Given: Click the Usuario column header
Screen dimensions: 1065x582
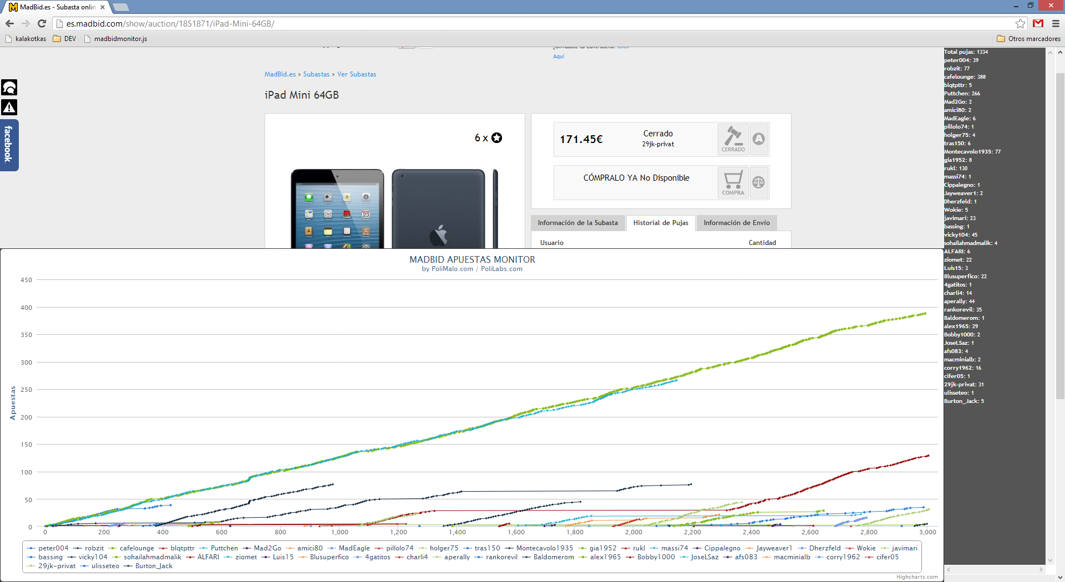Looking at the screenshot, I should coord(551,243).
